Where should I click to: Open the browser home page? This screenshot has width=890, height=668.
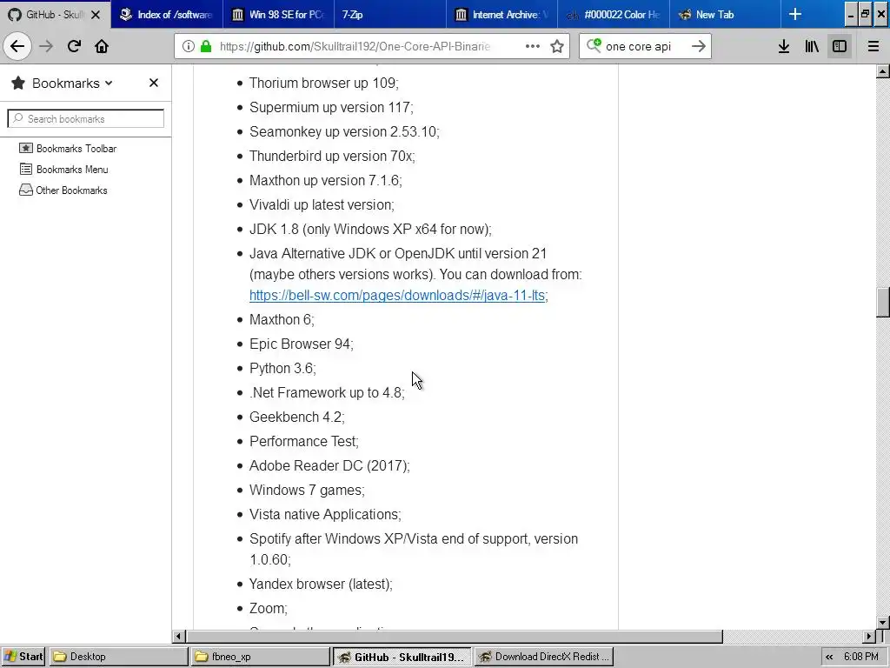coord(102,46)
